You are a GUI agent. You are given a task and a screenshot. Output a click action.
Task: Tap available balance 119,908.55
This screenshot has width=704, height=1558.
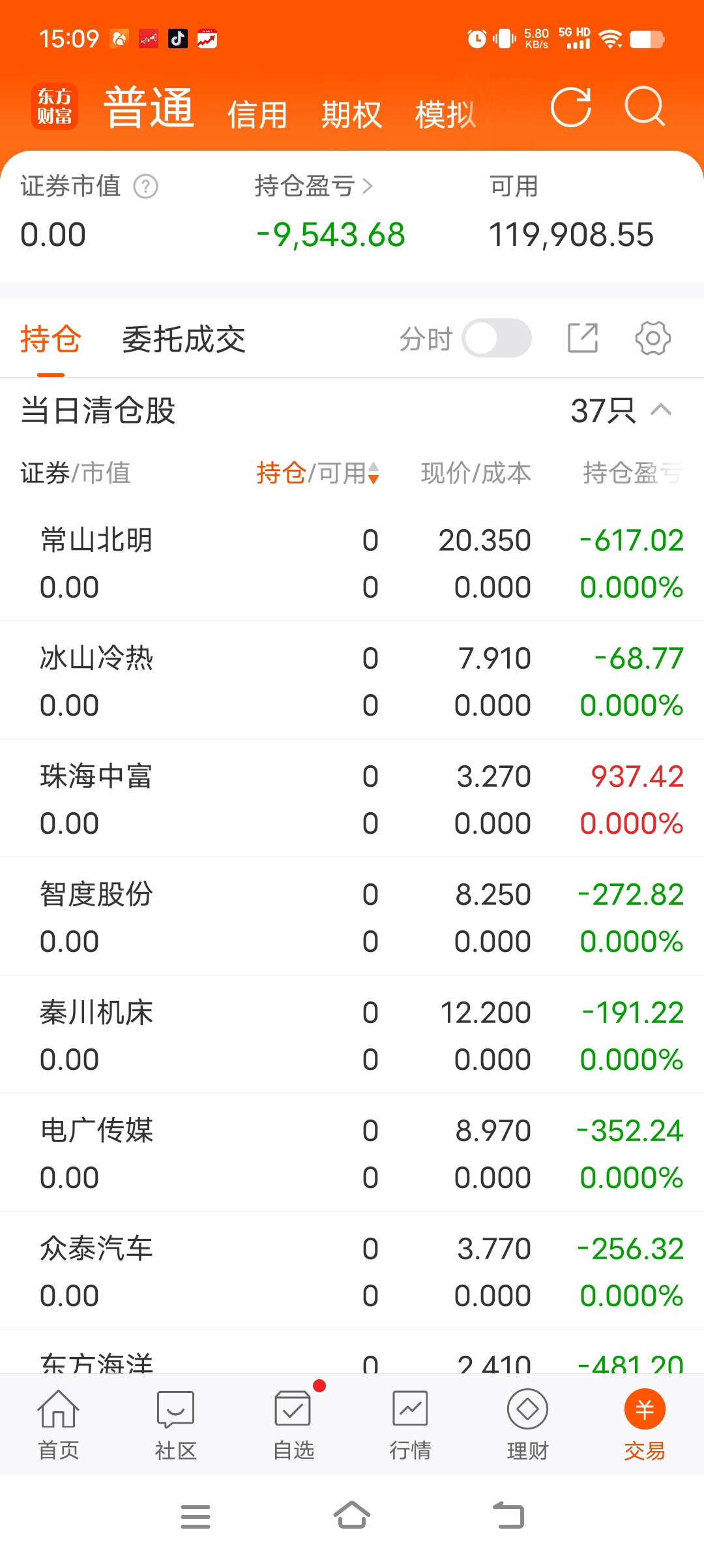coord(571,235)
